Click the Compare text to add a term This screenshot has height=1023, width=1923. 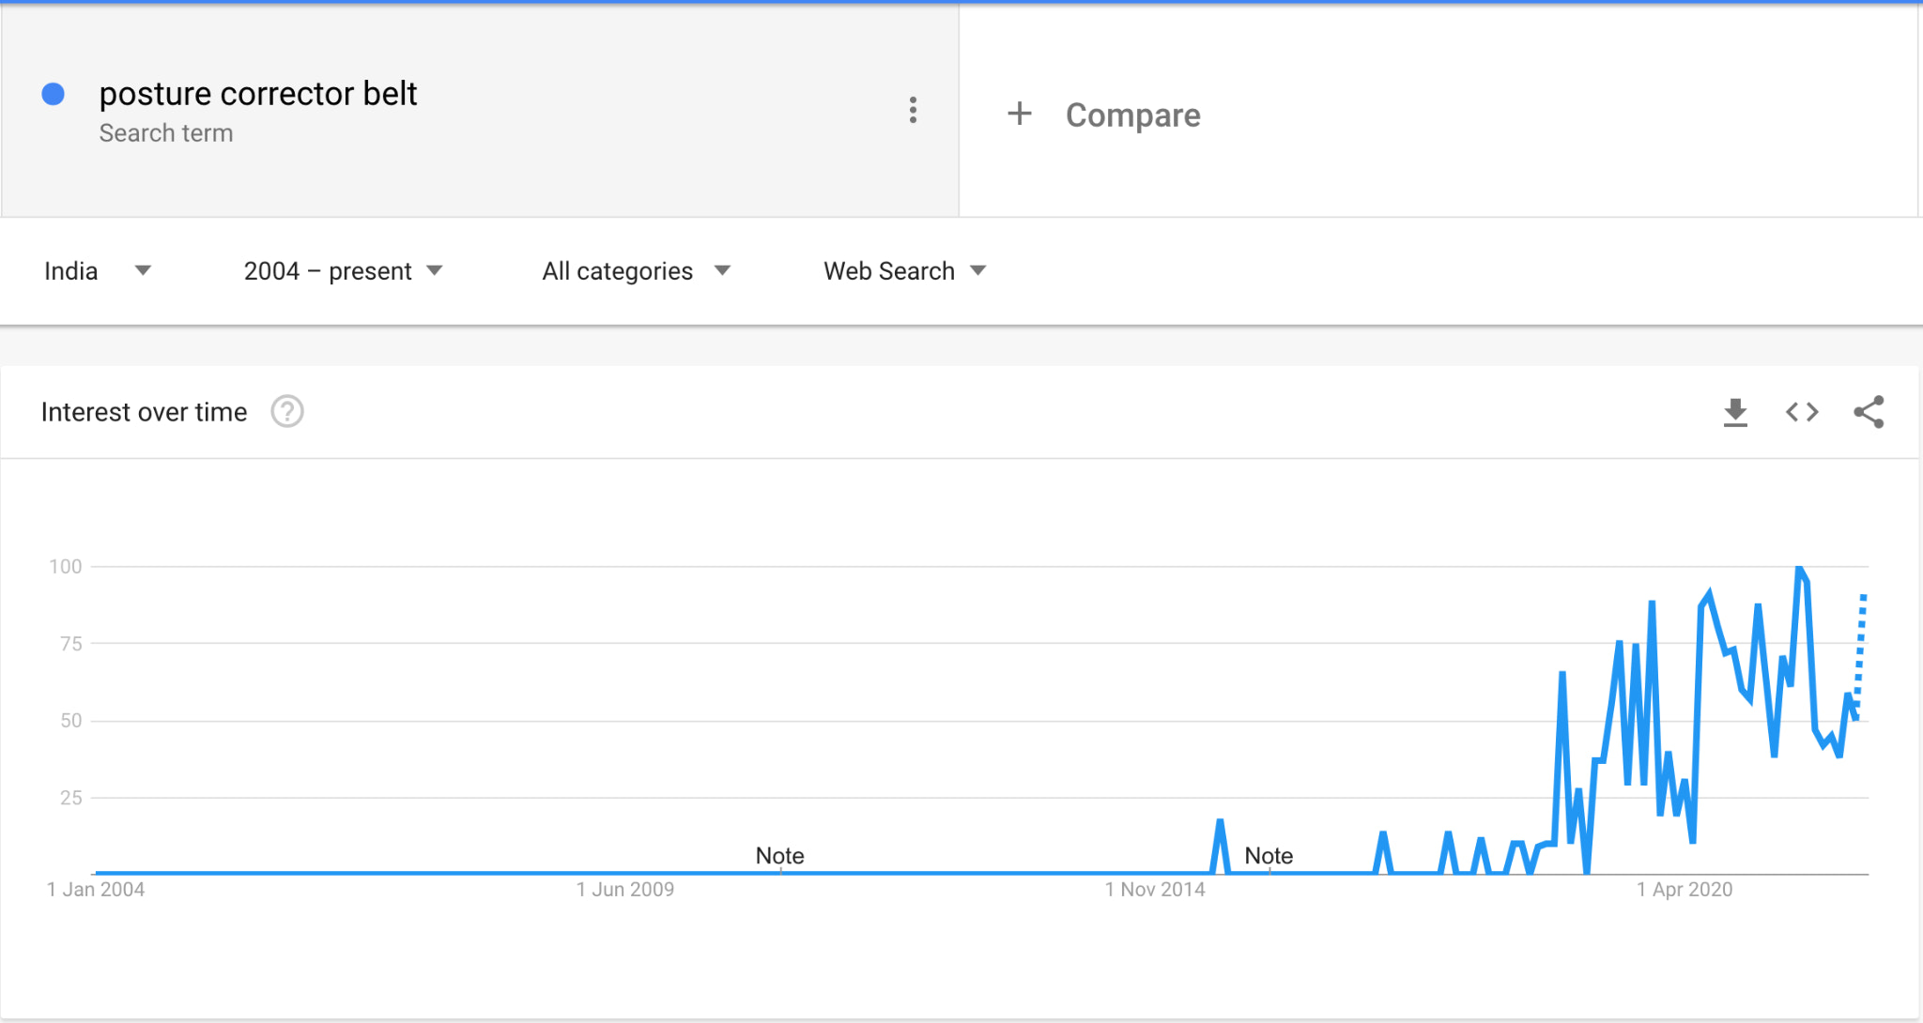click(x=1131, y=115)
